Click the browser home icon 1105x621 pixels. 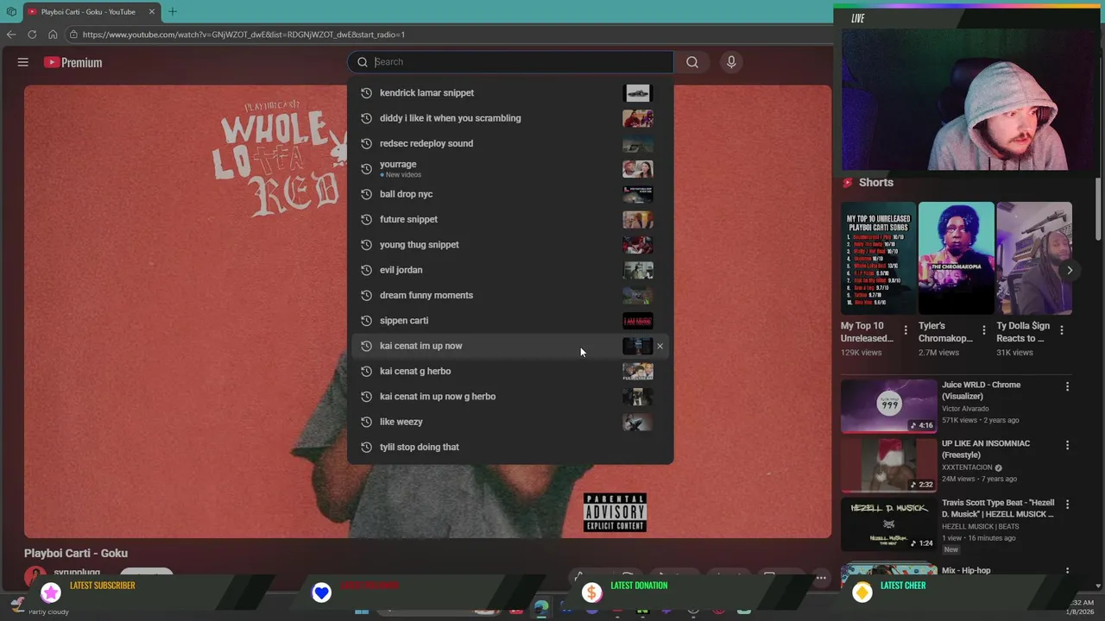(53, 34)
